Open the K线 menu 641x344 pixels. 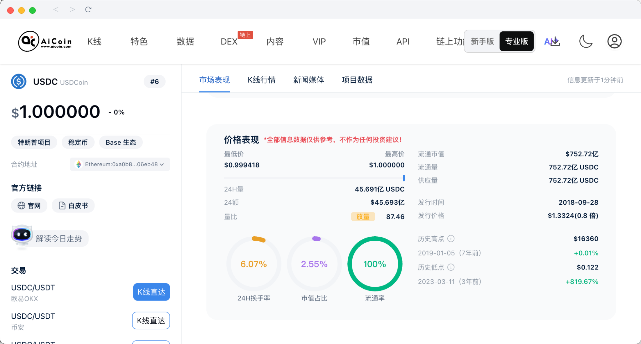(94, 41)
